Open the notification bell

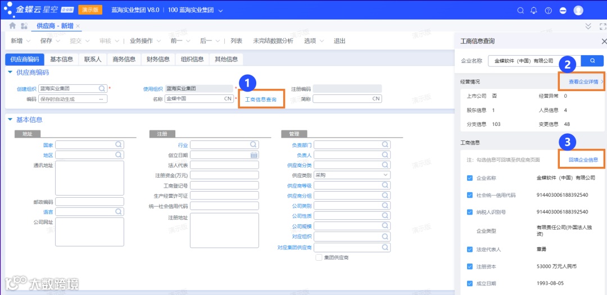534,11
